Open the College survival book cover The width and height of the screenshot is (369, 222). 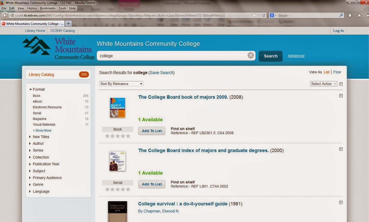coord(118,212)
